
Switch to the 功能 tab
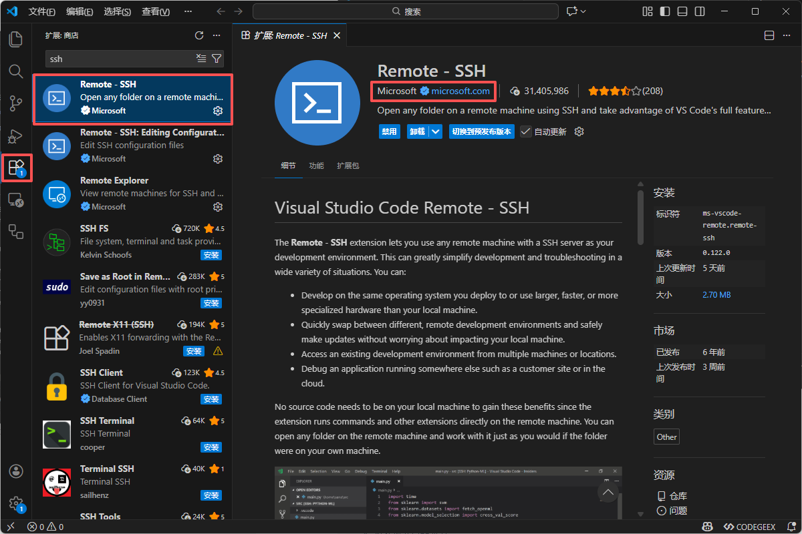pos(316,166)
